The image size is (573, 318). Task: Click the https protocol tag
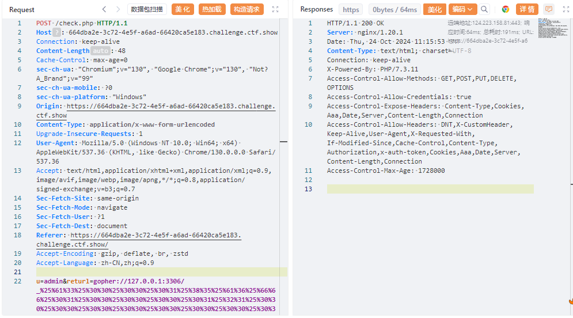point(351,9)
